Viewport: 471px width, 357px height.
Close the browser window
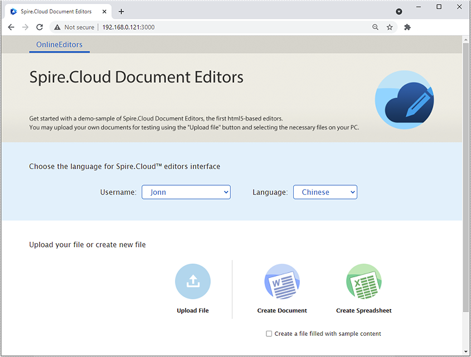click(x=459, y=7)
